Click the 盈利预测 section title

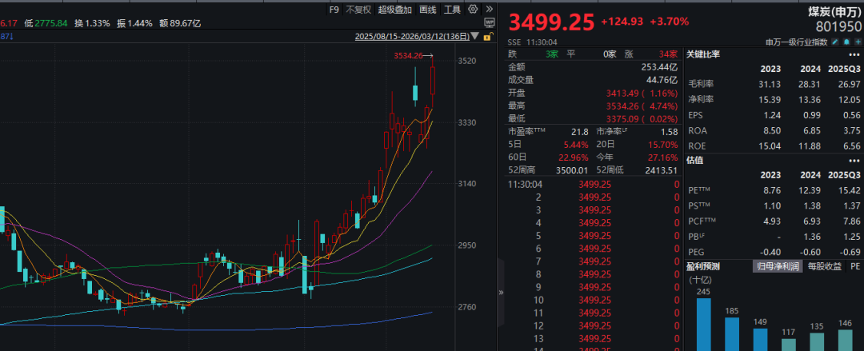pyautogui.click(x=703, y=266)
